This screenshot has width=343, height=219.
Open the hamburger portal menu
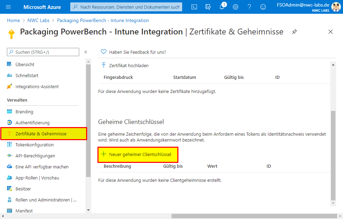[9, 7]
